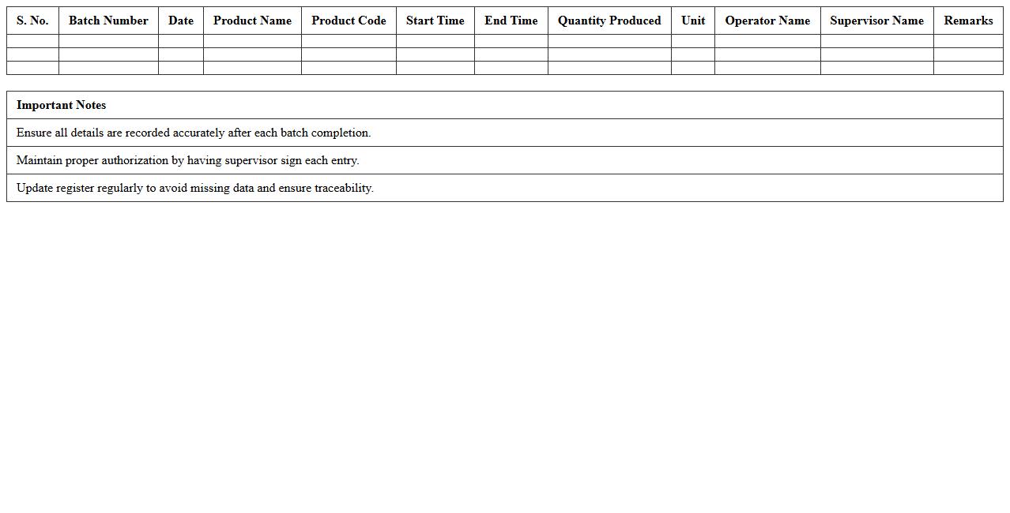Click the S. No. column header
1010x513 pixels.
(x=32, y=21)
